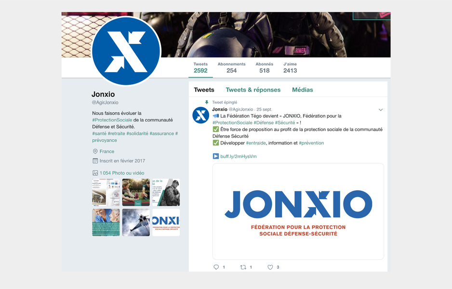Switch to the Médias tab

[303, 90]
